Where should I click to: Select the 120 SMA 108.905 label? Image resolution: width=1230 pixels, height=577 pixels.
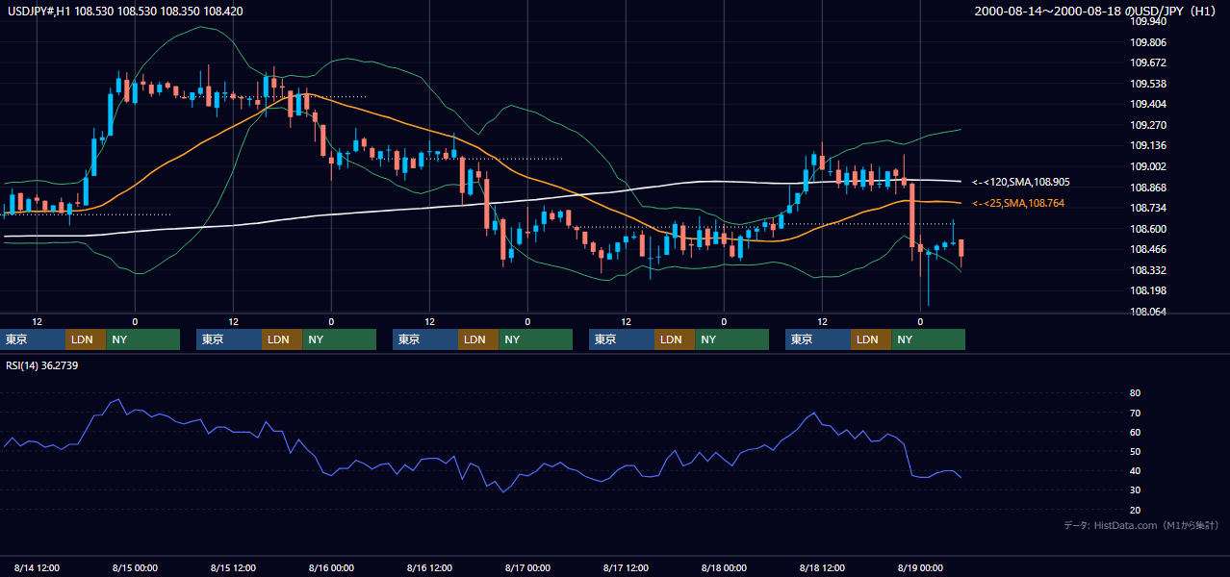pyautogui.click(x=1021, y=182)
